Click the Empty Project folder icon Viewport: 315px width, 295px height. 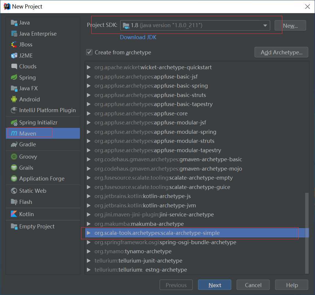[x=14, y=226]
